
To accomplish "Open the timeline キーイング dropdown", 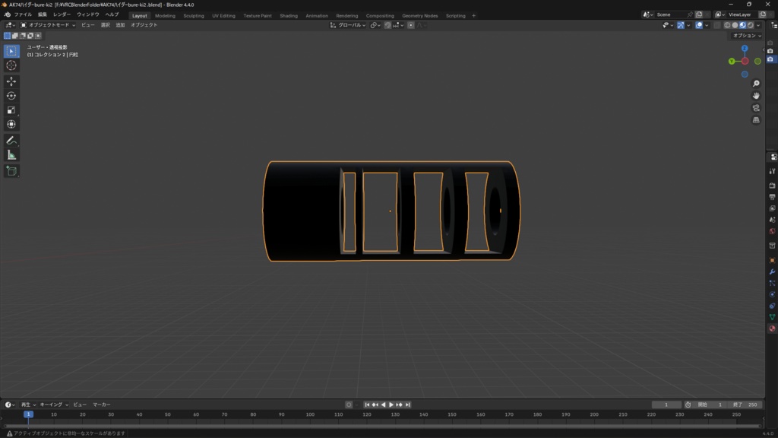I will [x=54, y=405].
